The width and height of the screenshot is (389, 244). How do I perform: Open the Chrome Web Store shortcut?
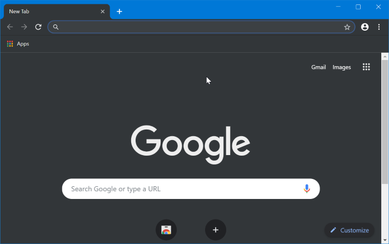(166, 230)
